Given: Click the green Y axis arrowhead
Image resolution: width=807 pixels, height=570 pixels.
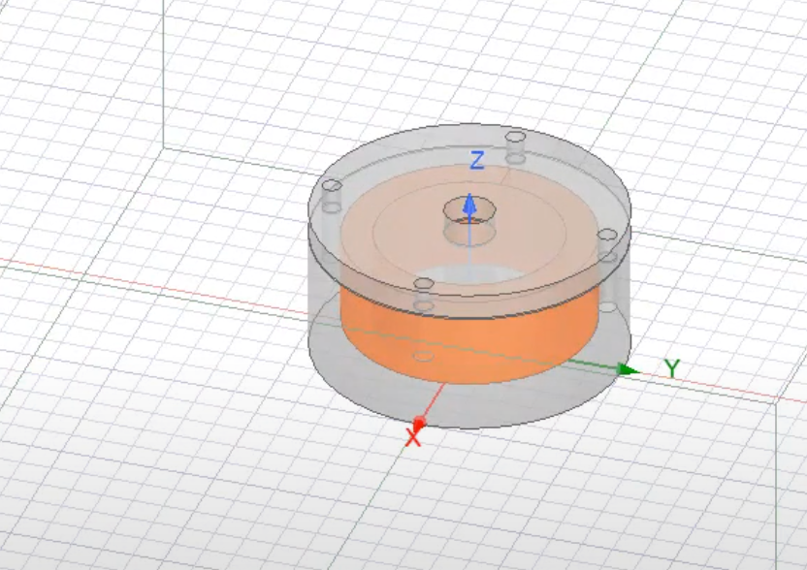Looking at the screenshot, I should coord(628,369).
